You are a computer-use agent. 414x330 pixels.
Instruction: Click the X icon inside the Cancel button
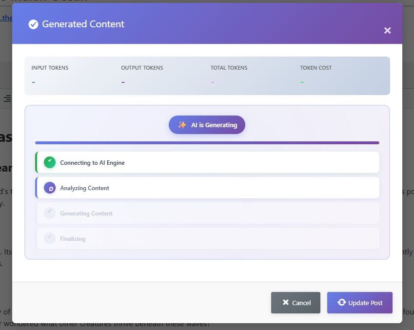[x=286, y=302]
